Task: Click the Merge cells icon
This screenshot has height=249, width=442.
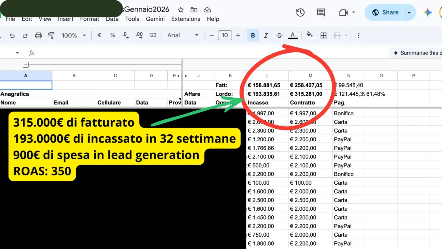Action: tap(337, 35)
